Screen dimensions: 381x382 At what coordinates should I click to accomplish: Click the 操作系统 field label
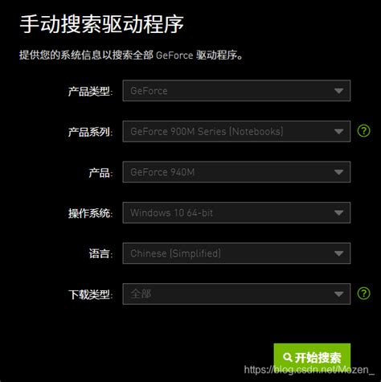90,213
